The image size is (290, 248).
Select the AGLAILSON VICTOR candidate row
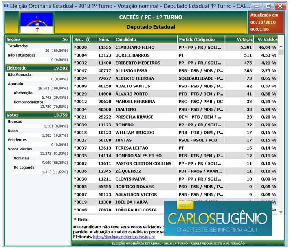pos(175,195)
